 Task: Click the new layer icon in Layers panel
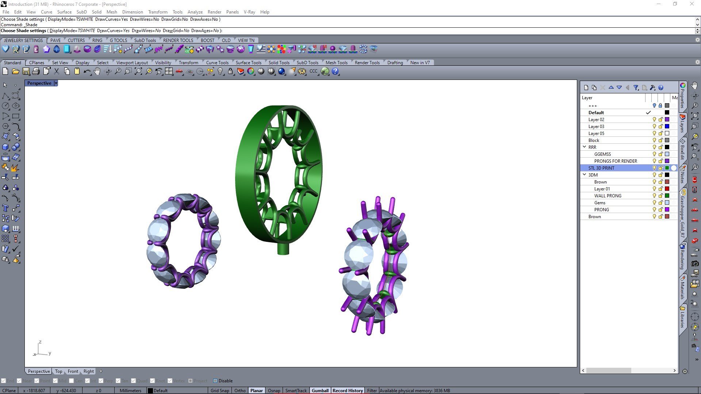[x=586, y=88]
